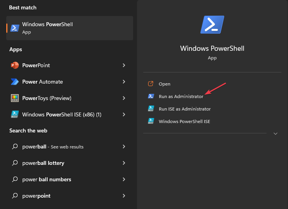
Task: Search the web for power ball numbers
Action: pyautogui.click(x=69, y=179)
